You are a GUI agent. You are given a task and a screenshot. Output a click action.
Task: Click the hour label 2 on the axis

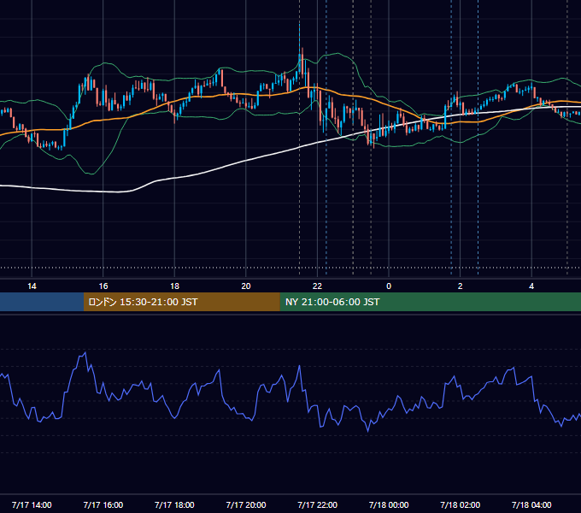click(x=461, y=286)
